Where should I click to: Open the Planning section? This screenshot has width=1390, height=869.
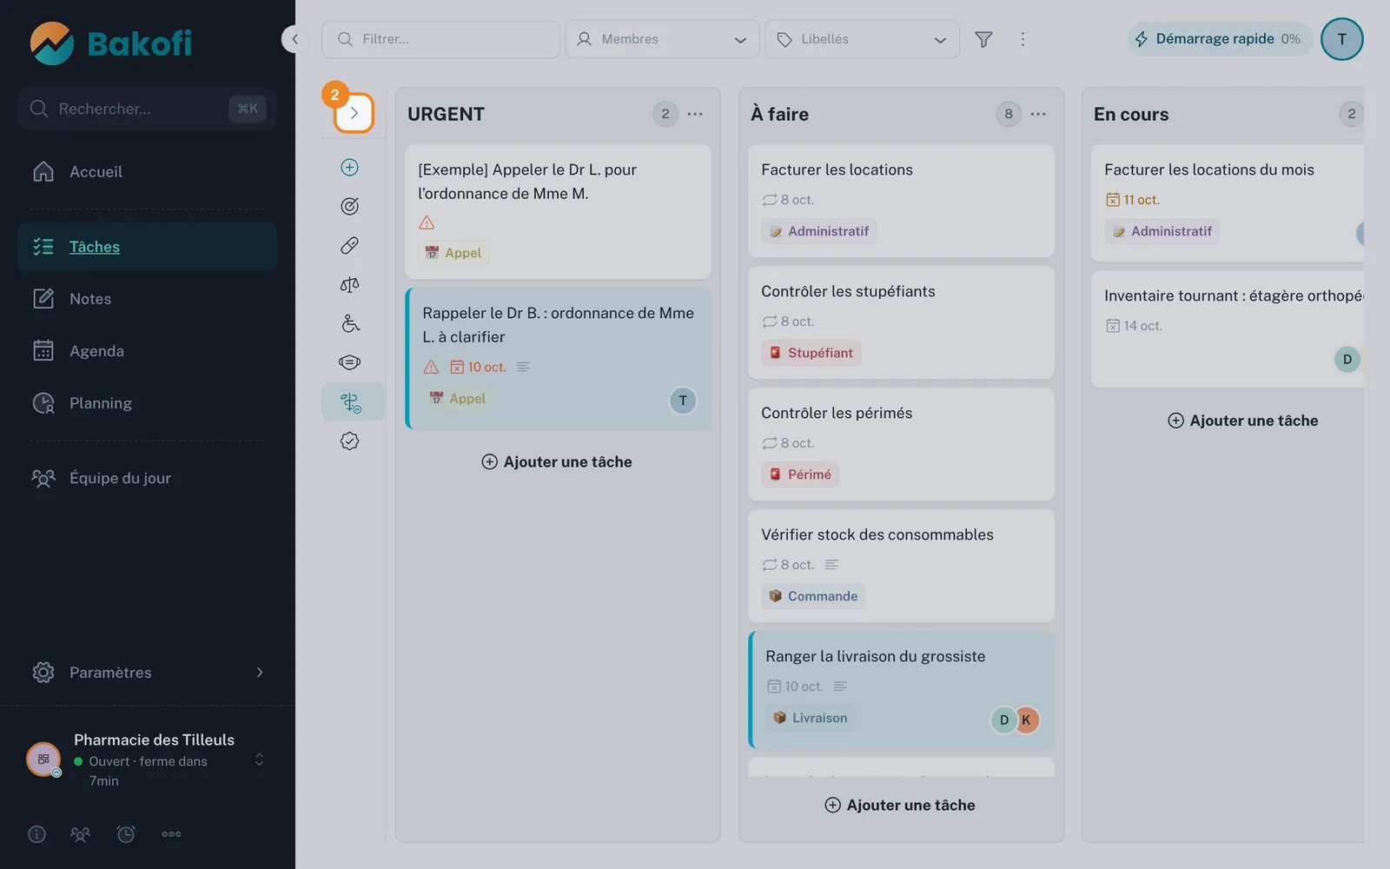tap(148, 403)
